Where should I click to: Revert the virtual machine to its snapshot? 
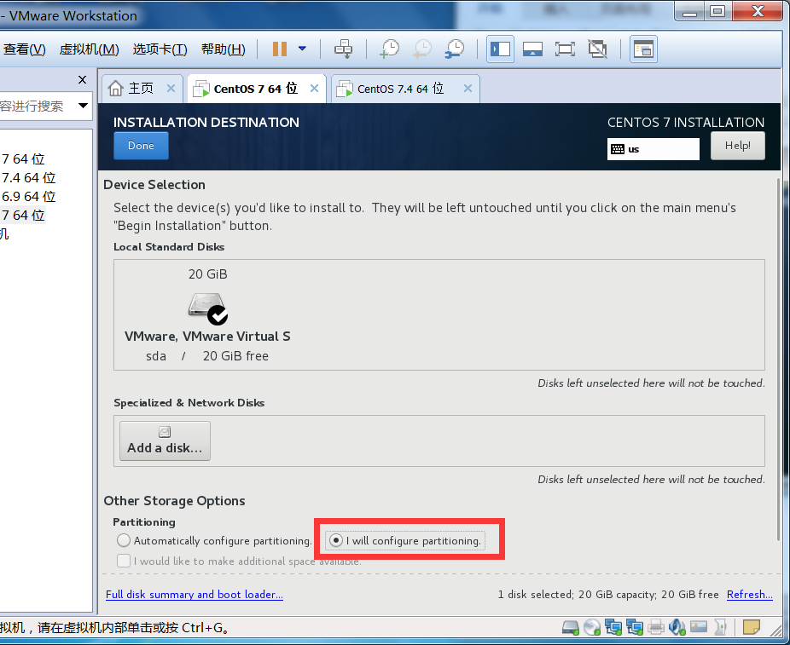(422, 49)
